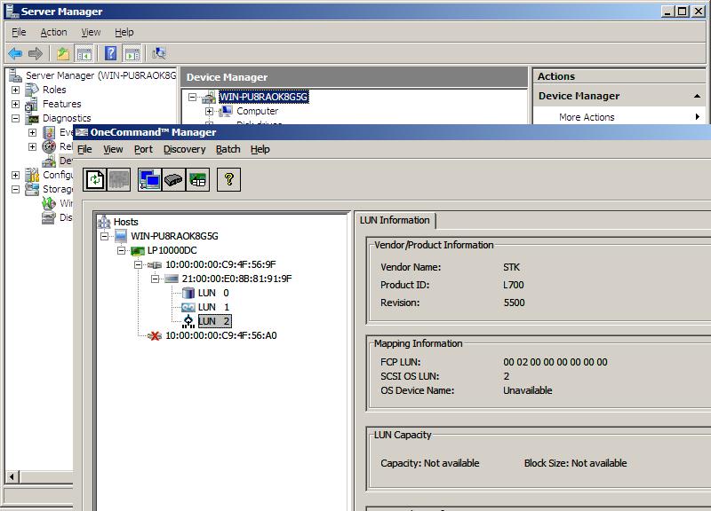Image resolution: width=711 pixels, height=511 pixels.
Task: Expand the Roles node
Action: [x=15, y=90]
